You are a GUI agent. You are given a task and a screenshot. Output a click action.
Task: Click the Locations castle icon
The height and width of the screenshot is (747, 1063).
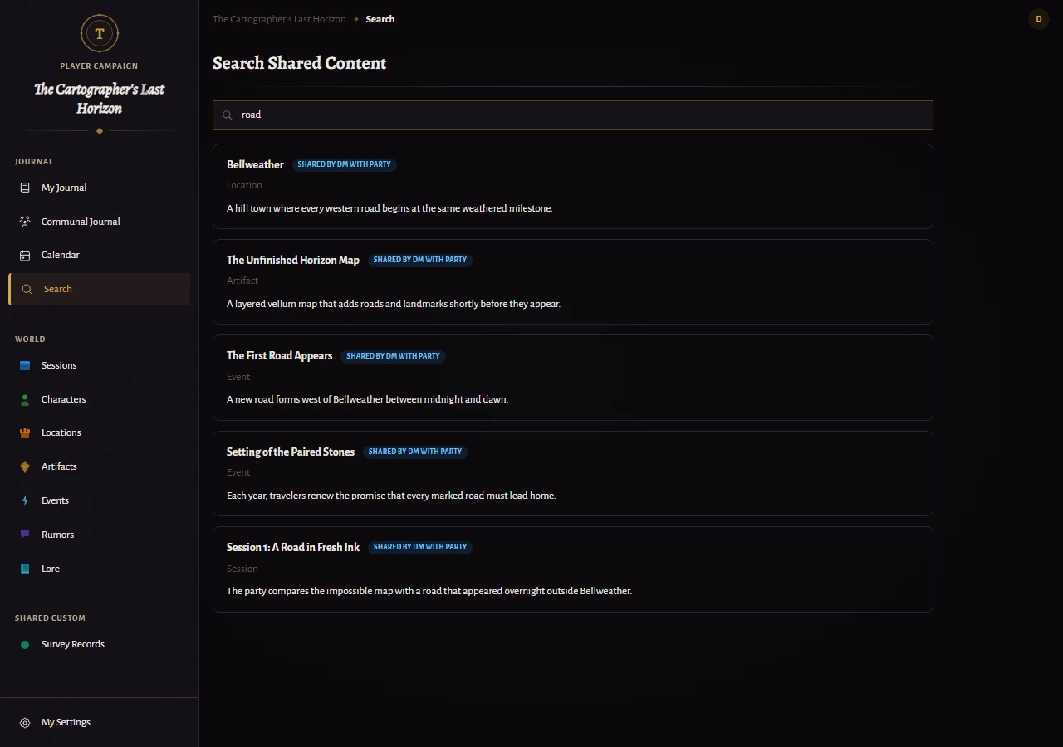pyautogui.click(x=25, y=432)
